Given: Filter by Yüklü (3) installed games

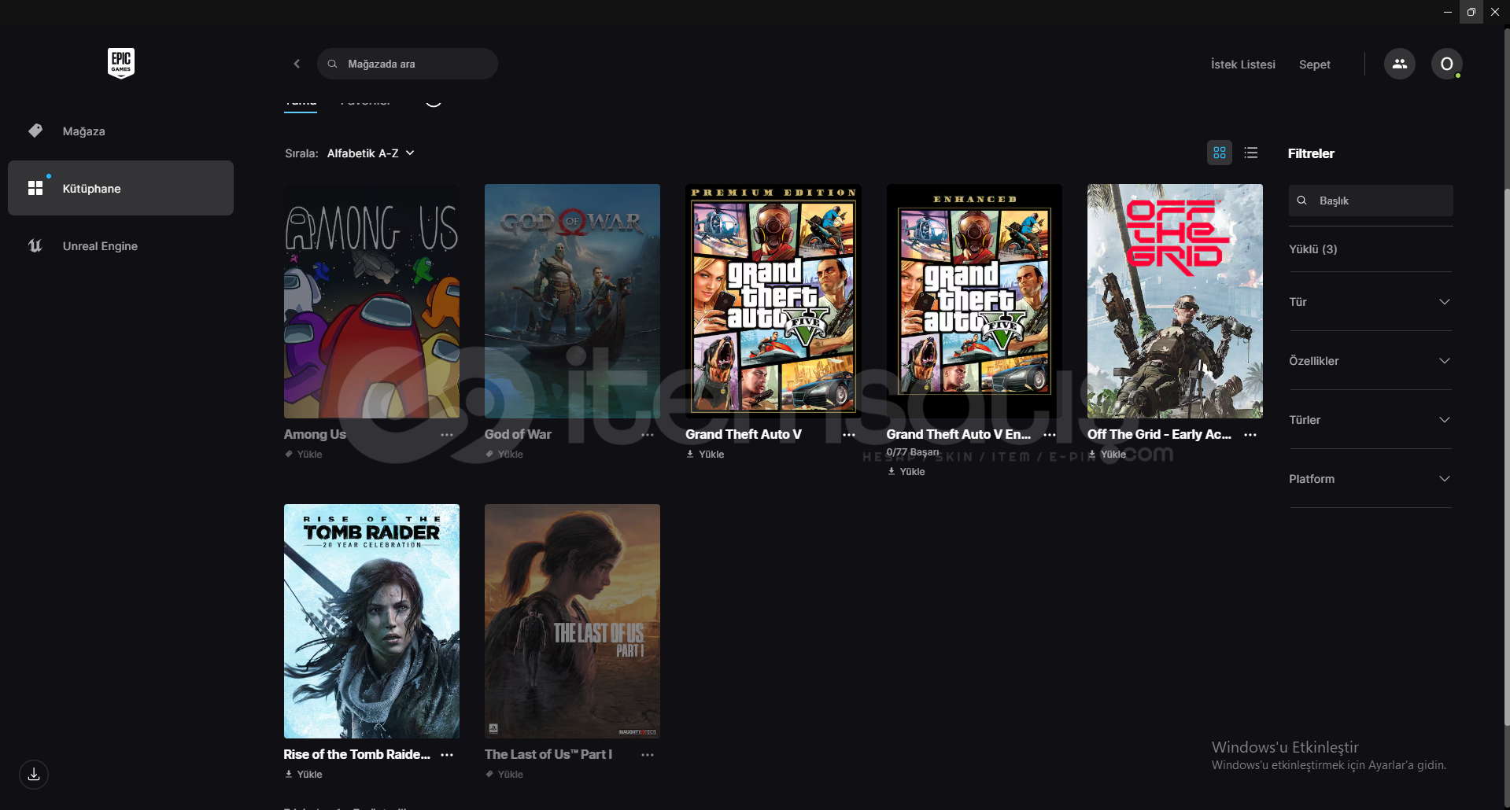Looking at the screenshot, I should tap(1313, 249).
